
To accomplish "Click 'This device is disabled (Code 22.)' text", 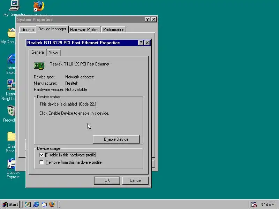I will (x=68, y=104).
